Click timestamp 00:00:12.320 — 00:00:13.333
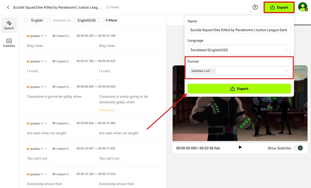Screen dimensions: 311x188 (x=96, y=174)
